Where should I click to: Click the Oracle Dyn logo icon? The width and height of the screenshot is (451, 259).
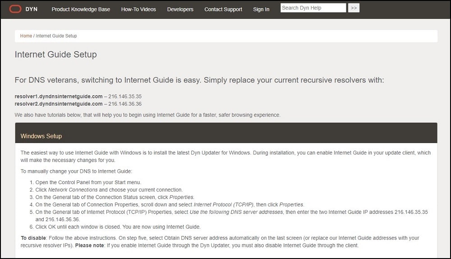[x=15, y=9]
